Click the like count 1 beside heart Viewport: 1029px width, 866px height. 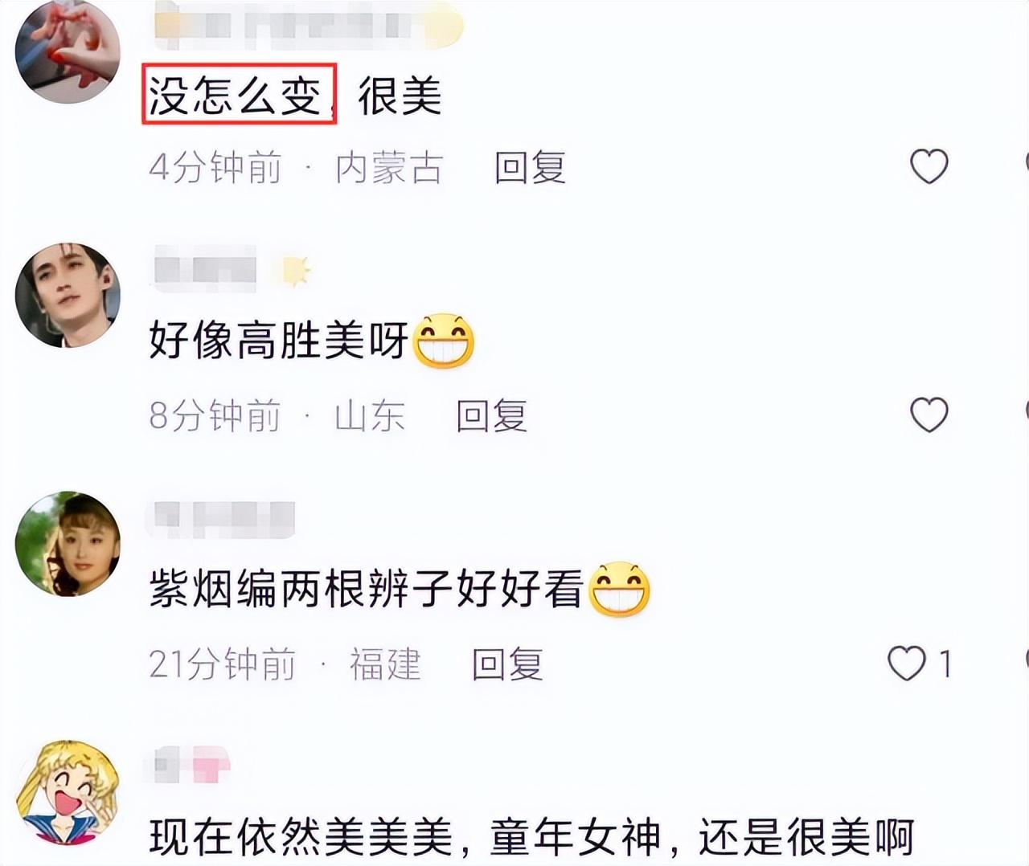(x=945, y=664)
